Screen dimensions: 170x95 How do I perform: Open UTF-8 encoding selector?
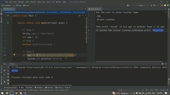(x=157, y=90)
